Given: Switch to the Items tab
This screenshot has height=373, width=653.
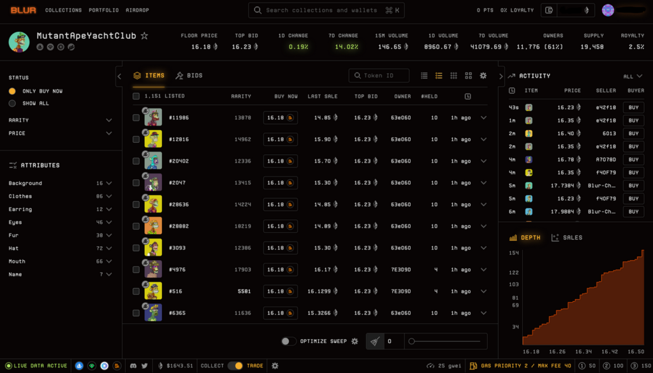Looking at the screenshot, I should (x=149, y=75).
